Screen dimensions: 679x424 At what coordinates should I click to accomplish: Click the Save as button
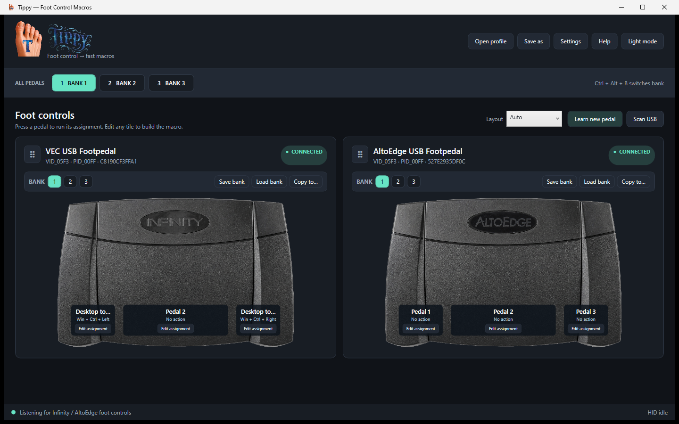(533, 41)
